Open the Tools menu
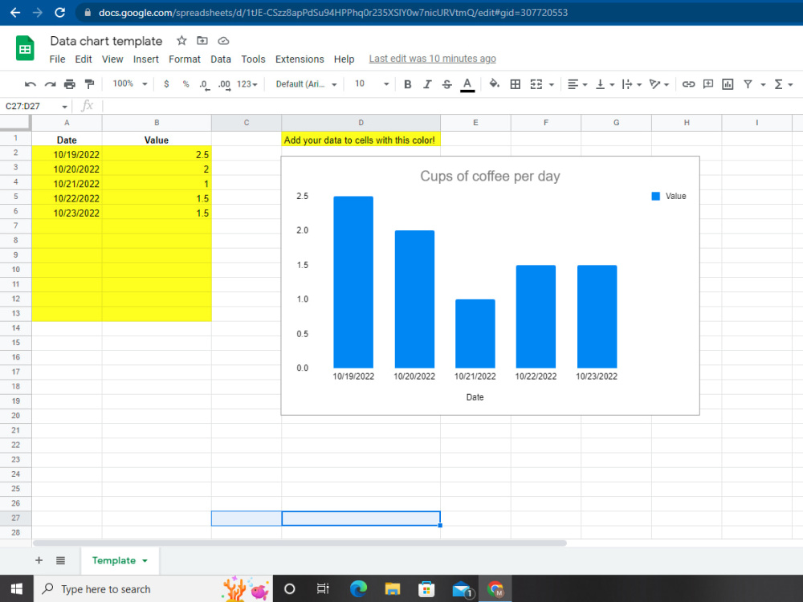 point(253,59)
